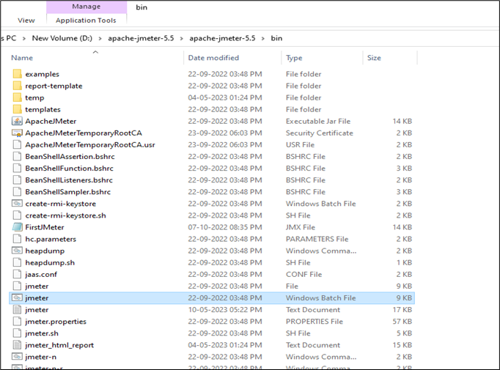Sort files by Name column header
This screenshot has height=370, width=500.
click(22, 58)
